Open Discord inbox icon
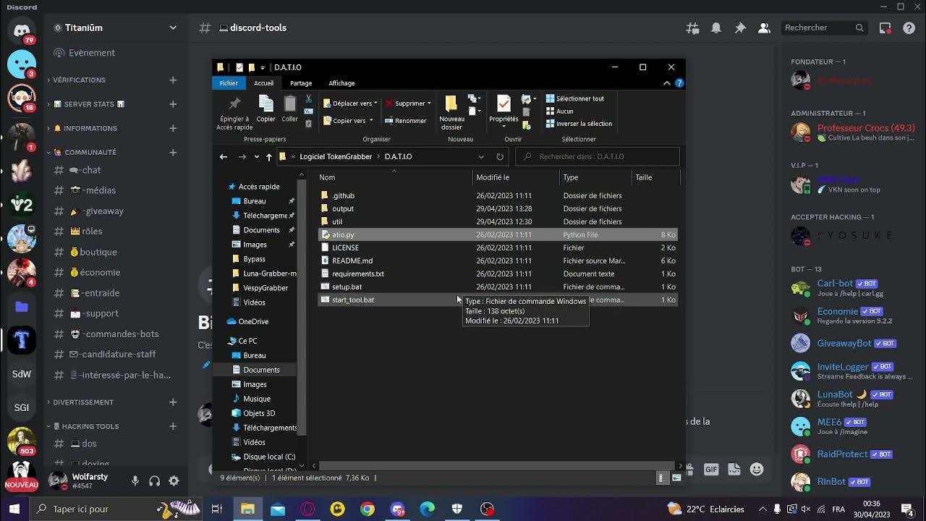 [x=885, y=27]
